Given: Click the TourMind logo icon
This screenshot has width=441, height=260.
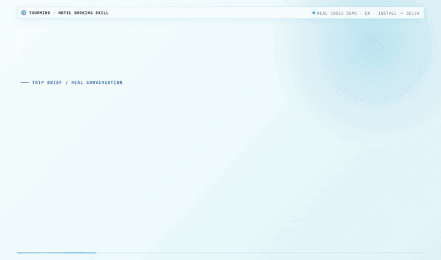Looking at the screenshot, I should point(24,13).
